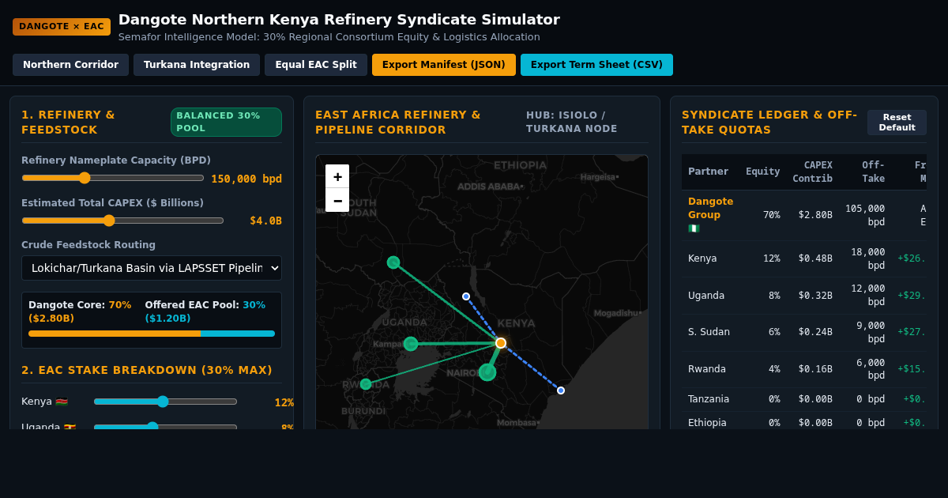
Task: Select the orange Isiolo hub marker
Action: click(501, 343)
